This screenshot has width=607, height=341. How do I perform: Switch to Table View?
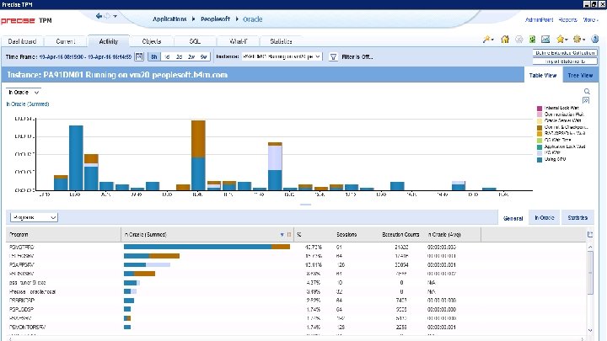[543, 76]
